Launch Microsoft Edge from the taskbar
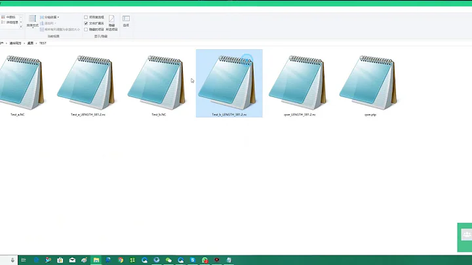The width and height of the screenshot is (472, 265). [x=36, y=260]
